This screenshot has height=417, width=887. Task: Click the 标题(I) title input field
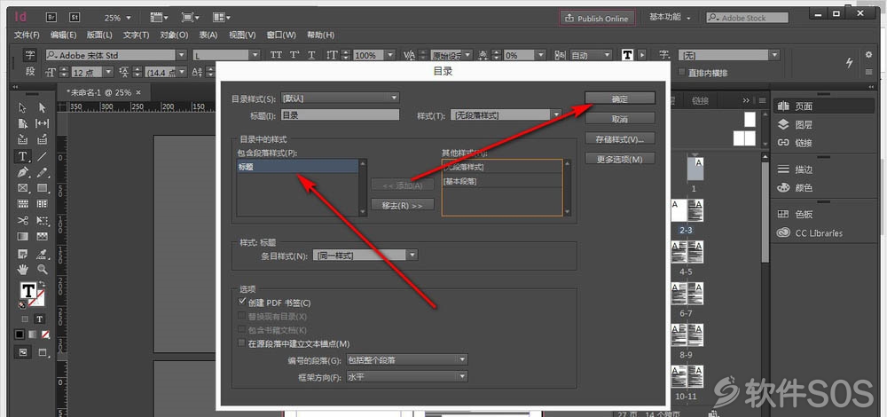[x=340, y=114]
